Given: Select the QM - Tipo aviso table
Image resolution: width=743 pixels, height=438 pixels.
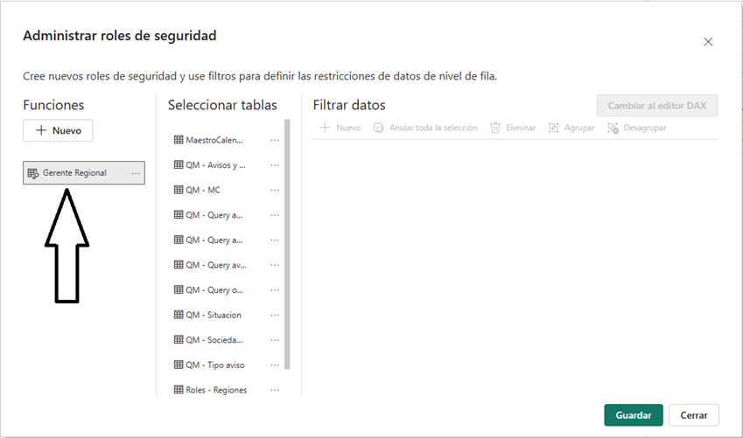Looking at the screenshot, I should pyautogui.click(x=214, y=365).
